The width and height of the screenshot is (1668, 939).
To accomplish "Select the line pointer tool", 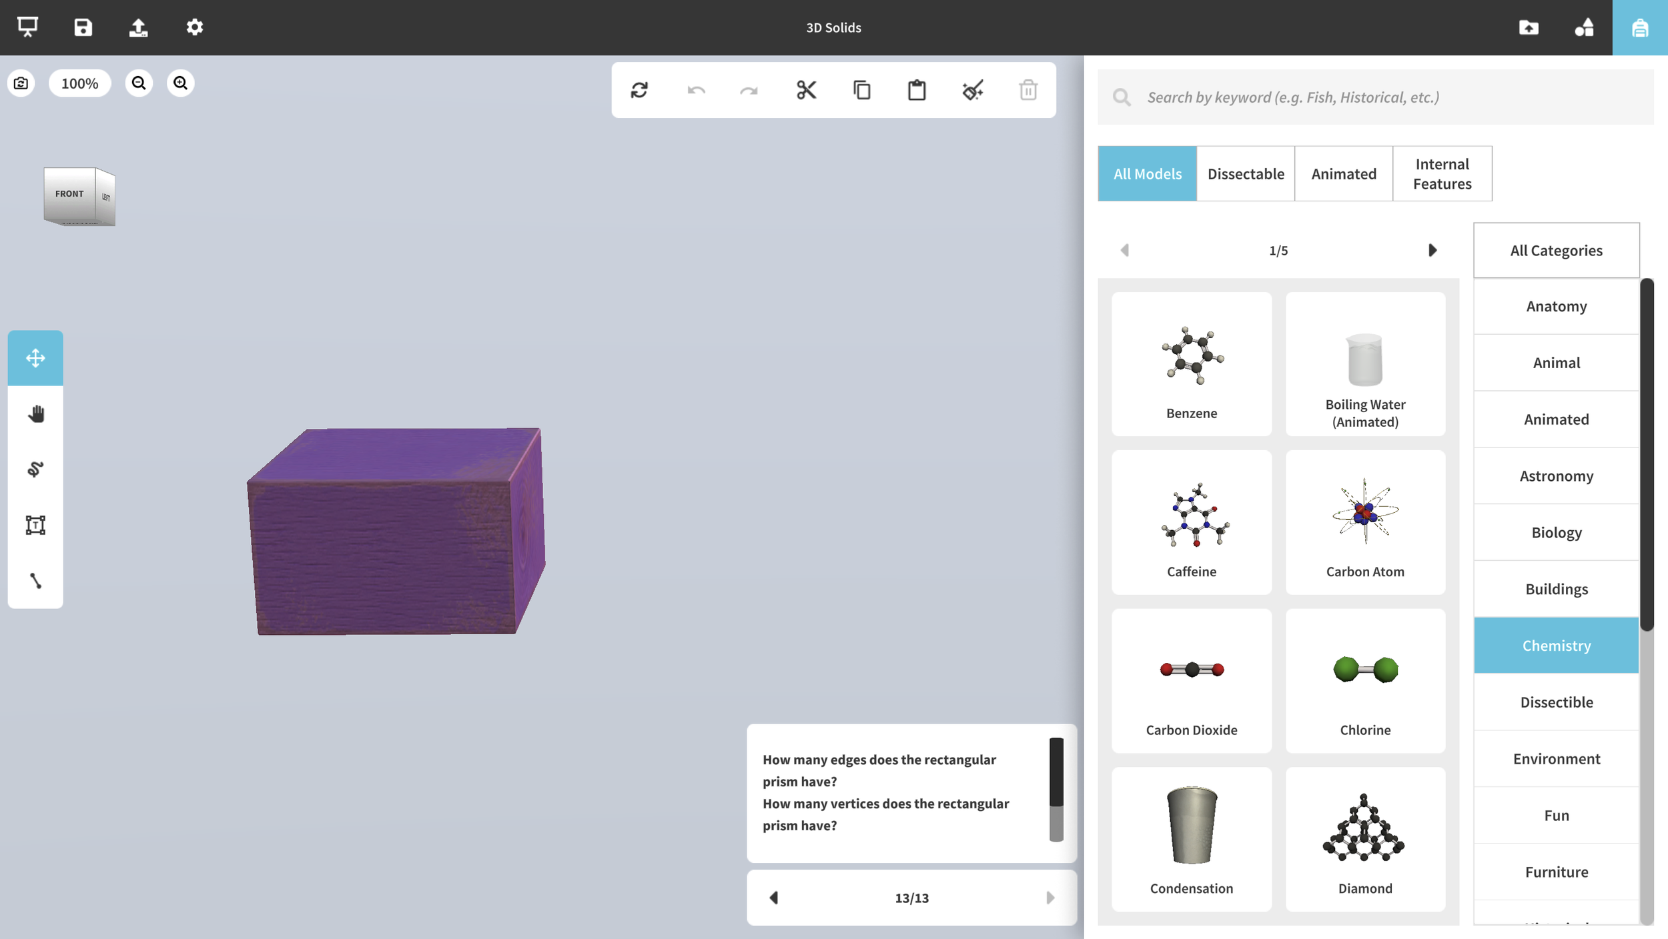I will [35, 581].
